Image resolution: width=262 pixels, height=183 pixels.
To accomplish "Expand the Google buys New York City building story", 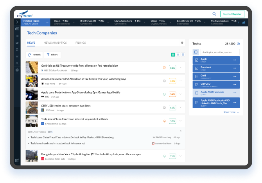I will coord(180,156).
